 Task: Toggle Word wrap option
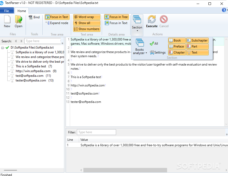click(x=87, y=17)
